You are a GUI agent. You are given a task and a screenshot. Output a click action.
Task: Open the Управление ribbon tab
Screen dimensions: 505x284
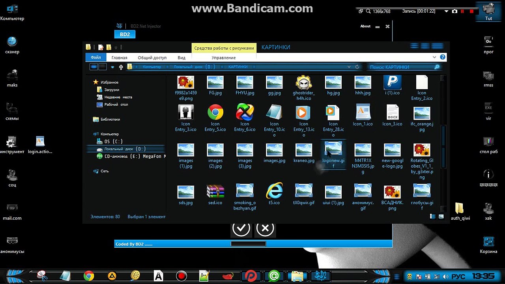[224, 58]
